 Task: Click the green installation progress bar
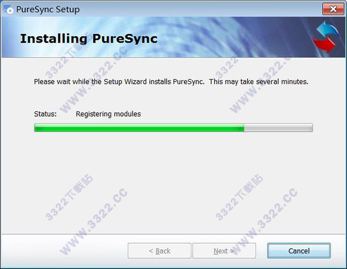point(173,128)
